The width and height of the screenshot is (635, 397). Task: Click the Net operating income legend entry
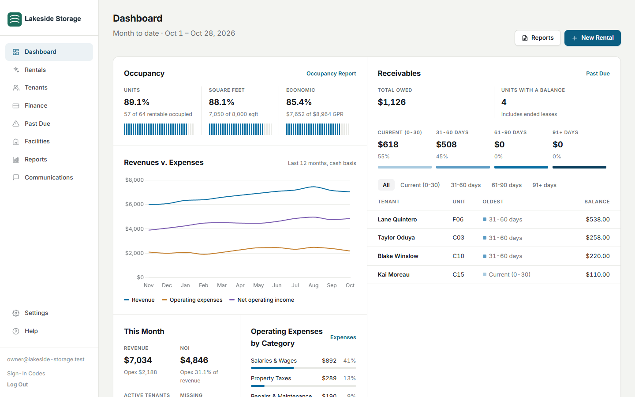[262, 300]
